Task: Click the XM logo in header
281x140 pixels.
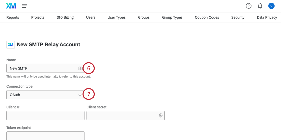Action: [11, 6]
